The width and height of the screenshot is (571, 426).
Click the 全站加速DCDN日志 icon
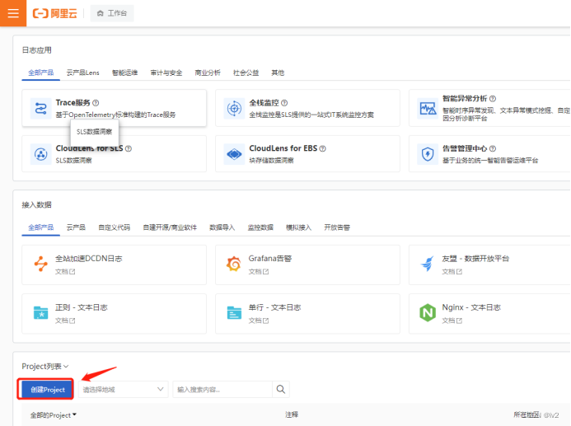pos(41,264)
